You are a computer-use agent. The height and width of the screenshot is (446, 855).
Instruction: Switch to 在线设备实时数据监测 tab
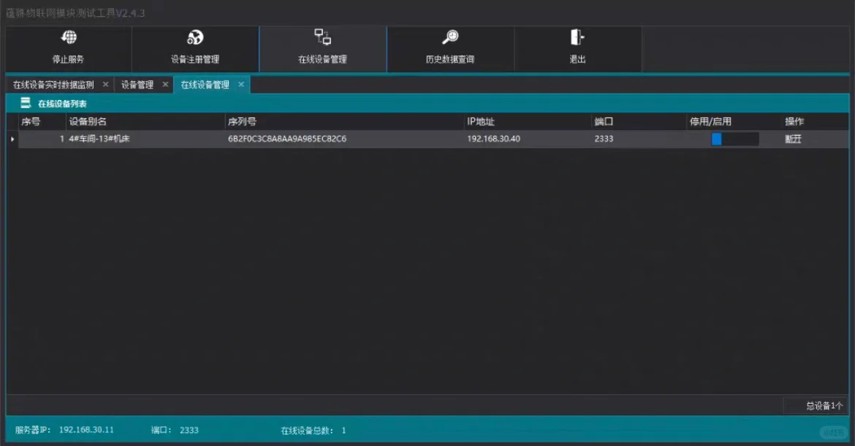tap(53, 85)
